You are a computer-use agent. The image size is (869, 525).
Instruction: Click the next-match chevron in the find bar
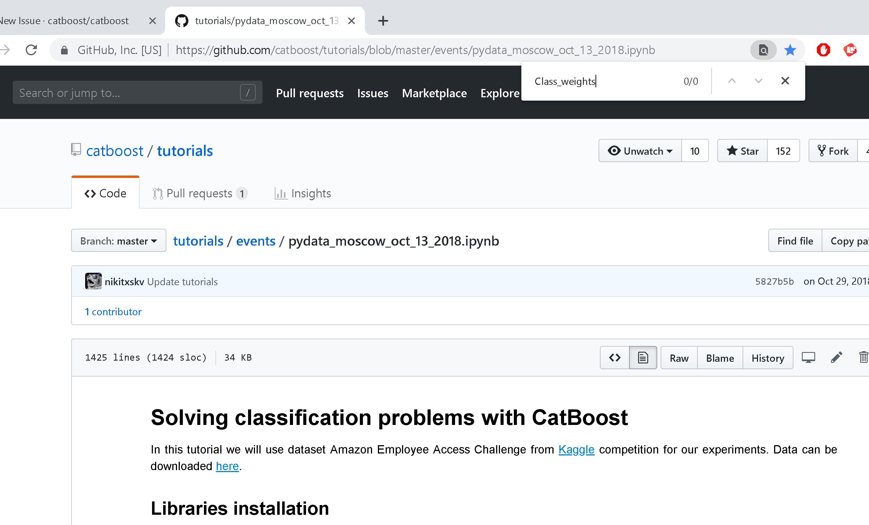[758, 81]
